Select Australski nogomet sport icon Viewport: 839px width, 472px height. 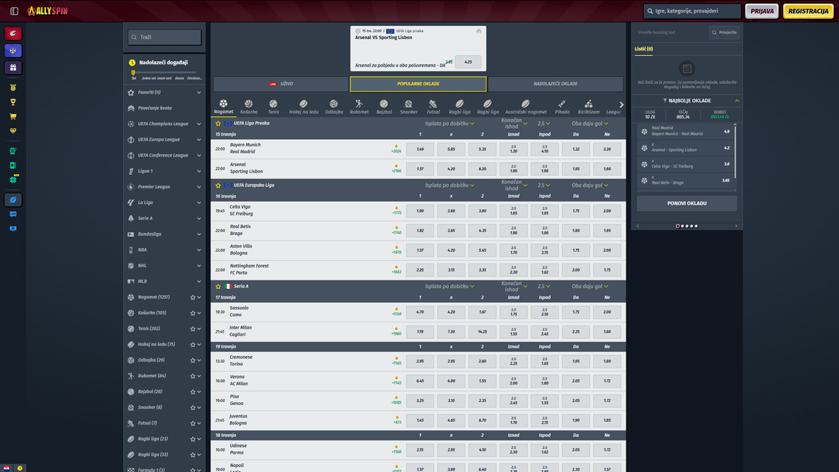click(x=526, y=107)
